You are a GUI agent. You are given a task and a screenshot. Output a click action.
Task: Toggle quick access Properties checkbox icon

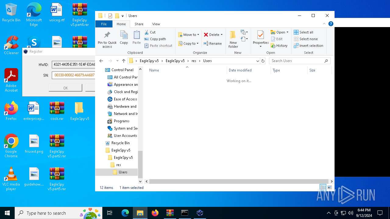(110, 16)
